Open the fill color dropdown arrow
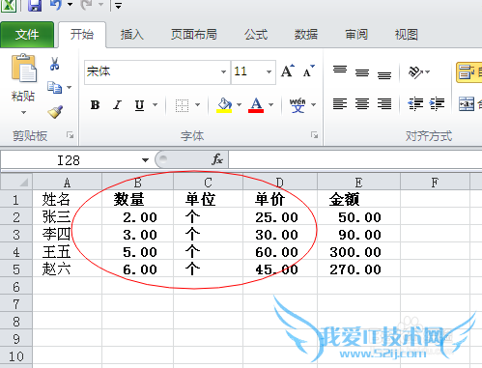 point(239,105)
